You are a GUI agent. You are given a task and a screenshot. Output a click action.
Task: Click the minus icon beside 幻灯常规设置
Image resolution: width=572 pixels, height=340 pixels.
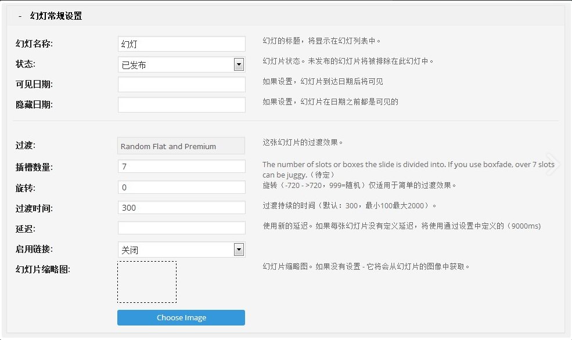pyautogui.click(x=20, y=16)
